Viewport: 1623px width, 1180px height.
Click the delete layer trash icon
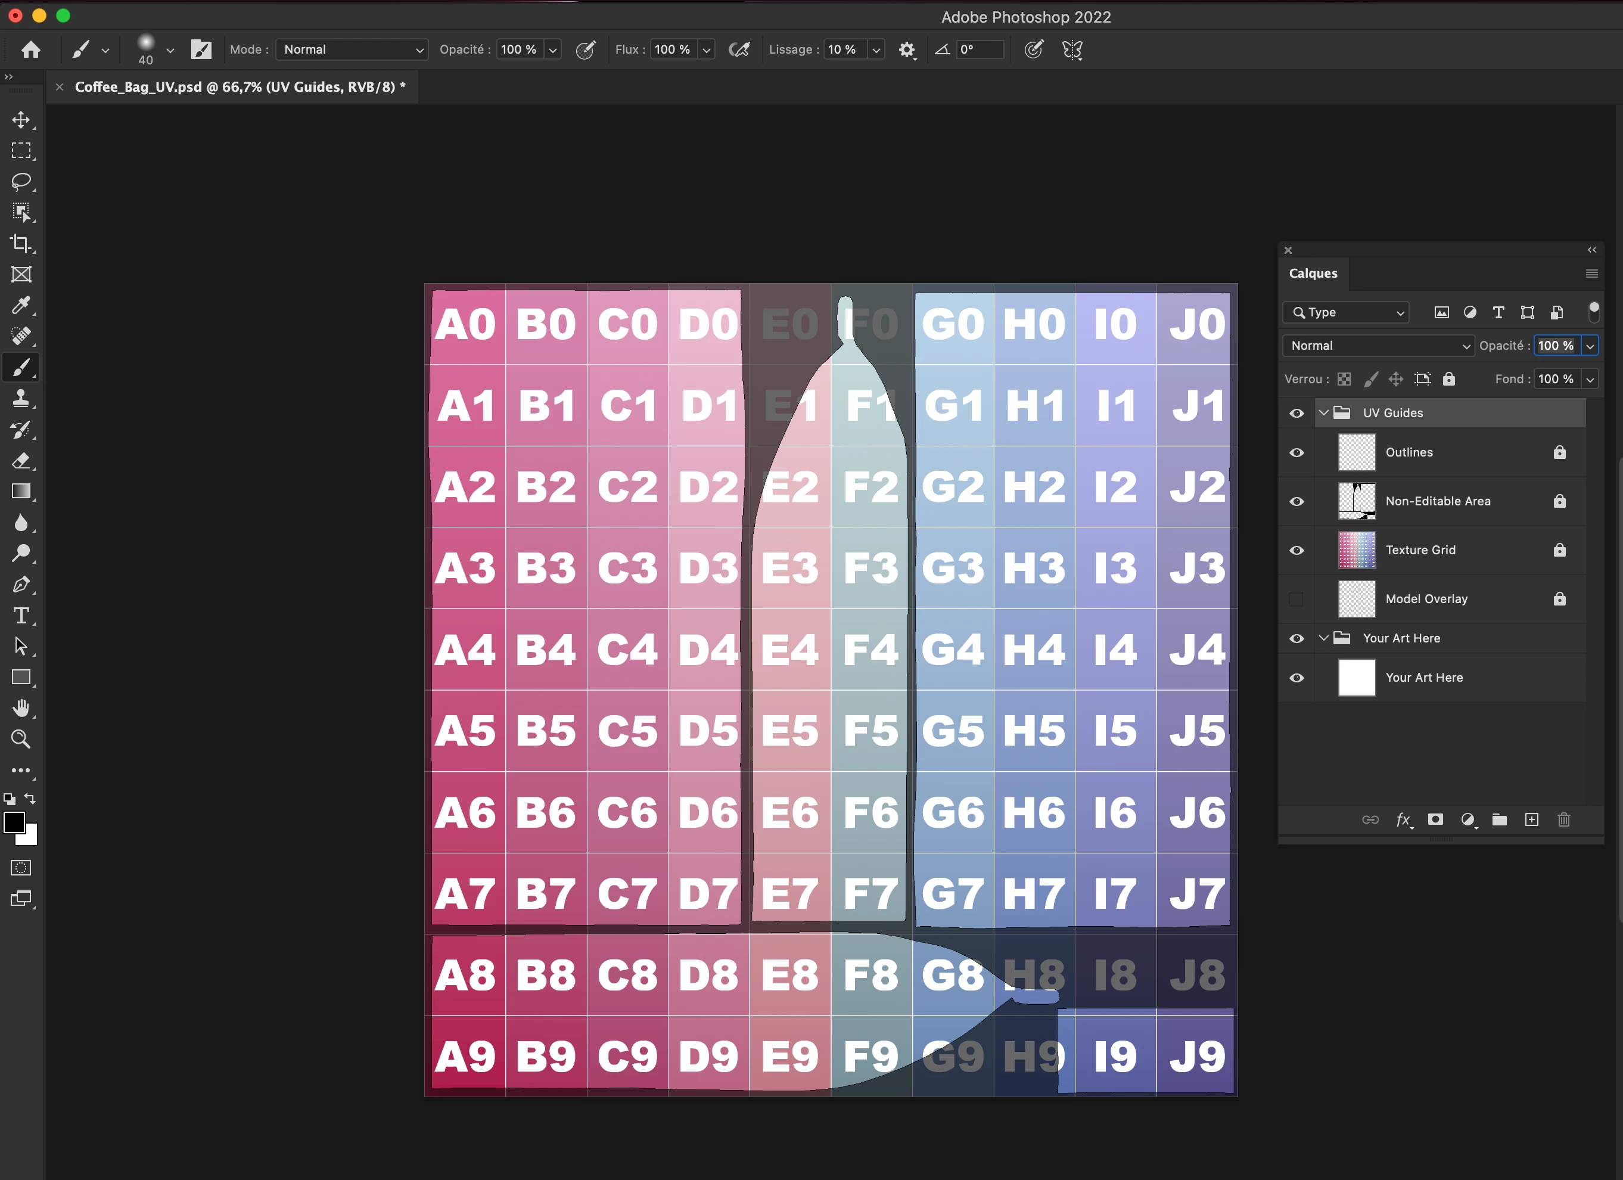click(1563, 819)
